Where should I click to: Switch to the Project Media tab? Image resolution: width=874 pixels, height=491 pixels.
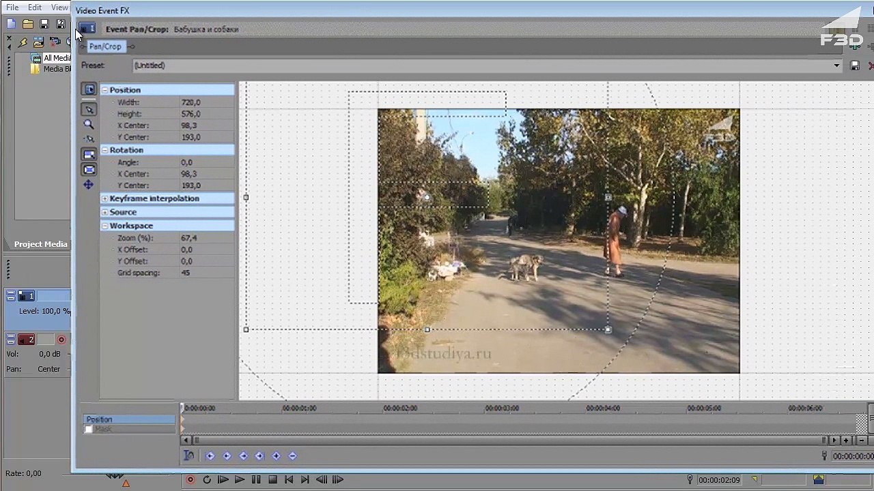pyautogui.click(x=40, y=244)
